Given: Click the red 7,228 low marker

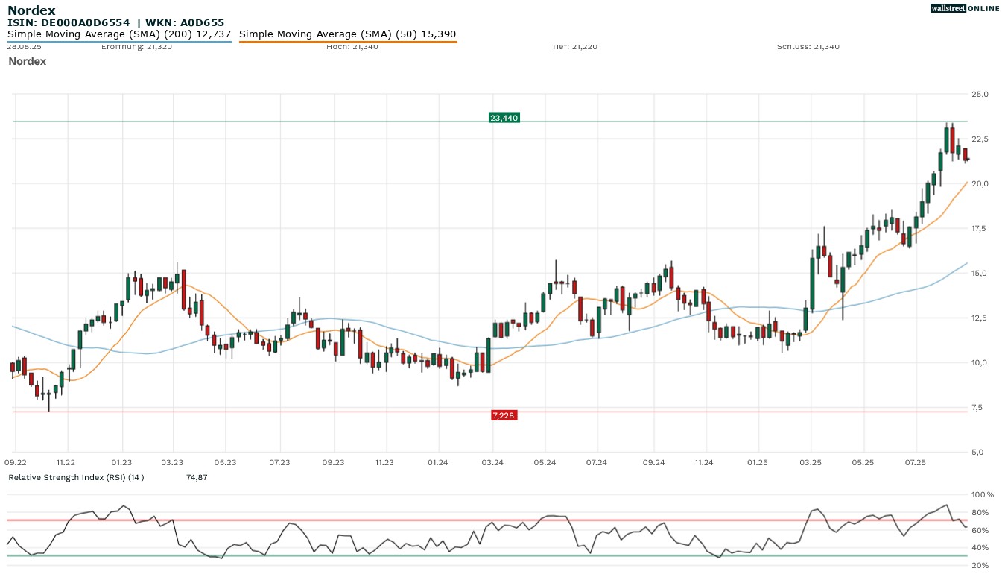Looking at the screenshot, I should [x=504, y=415].
